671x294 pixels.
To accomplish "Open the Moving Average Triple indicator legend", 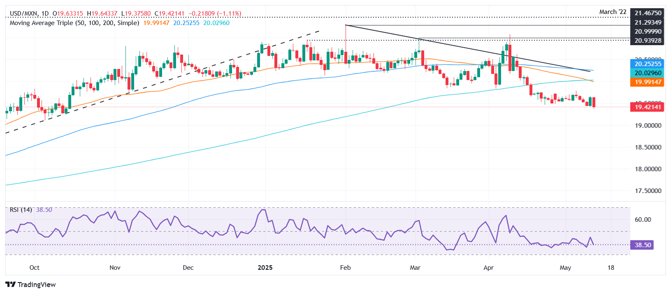I will (x=74, y=23).
